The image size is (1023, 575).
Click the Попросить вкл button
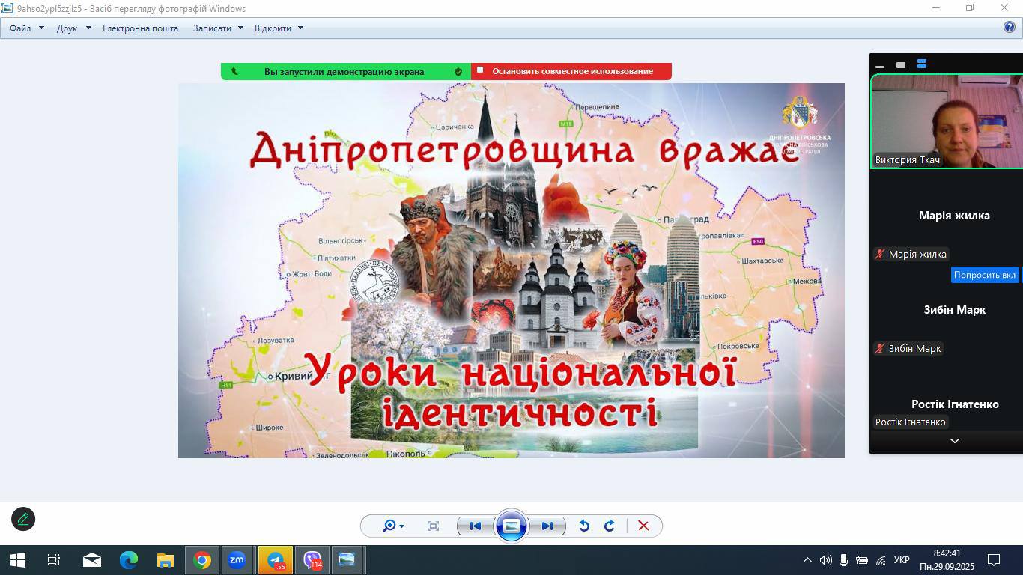tap(984, 275)
